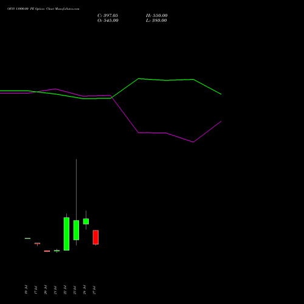Click the '24 Jul' date label on the axis
The height and width of the screenshot is (304, 304).
point(85,290)
